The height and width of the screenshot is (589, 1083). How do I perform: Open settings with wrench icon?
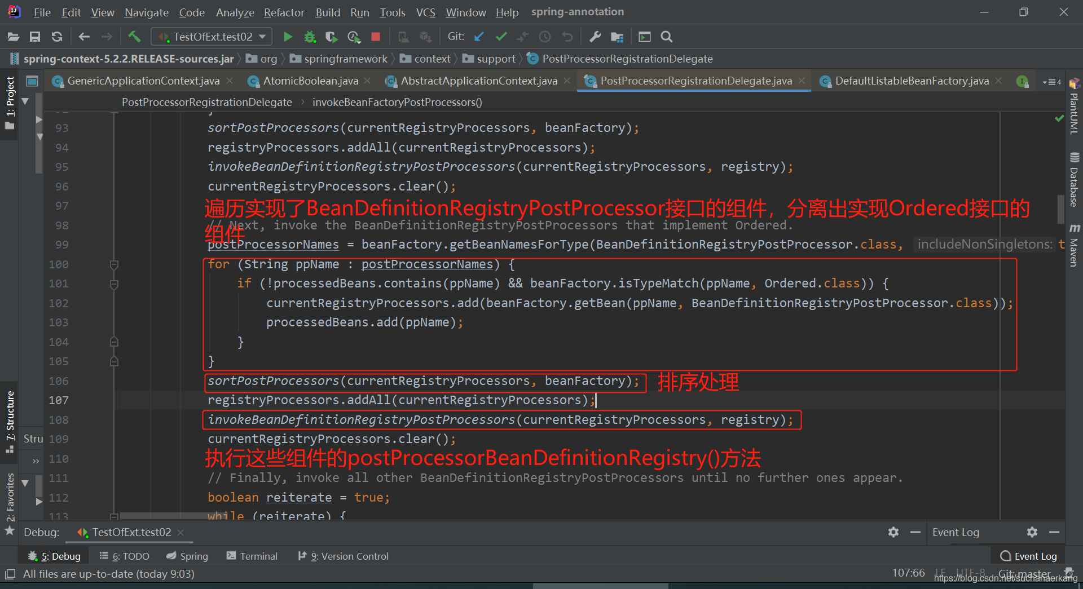595,37
